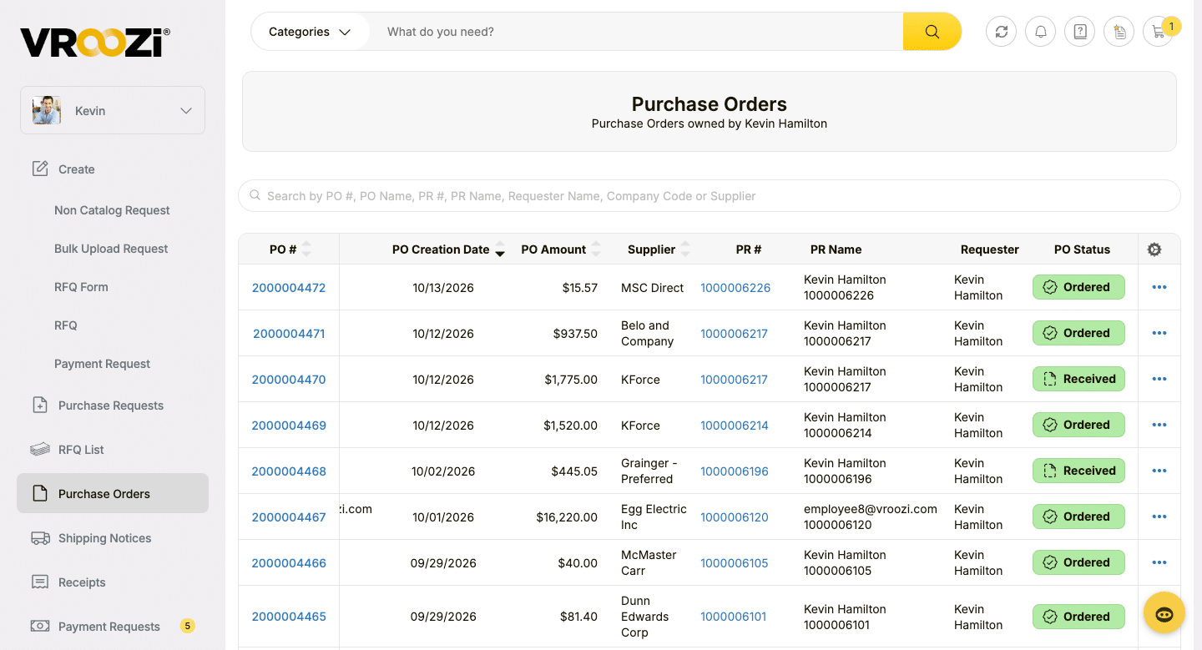This screenshot has width=1202, height=650.
Task: Open Payment Requests in sidebar
Action: pos(109,627)
